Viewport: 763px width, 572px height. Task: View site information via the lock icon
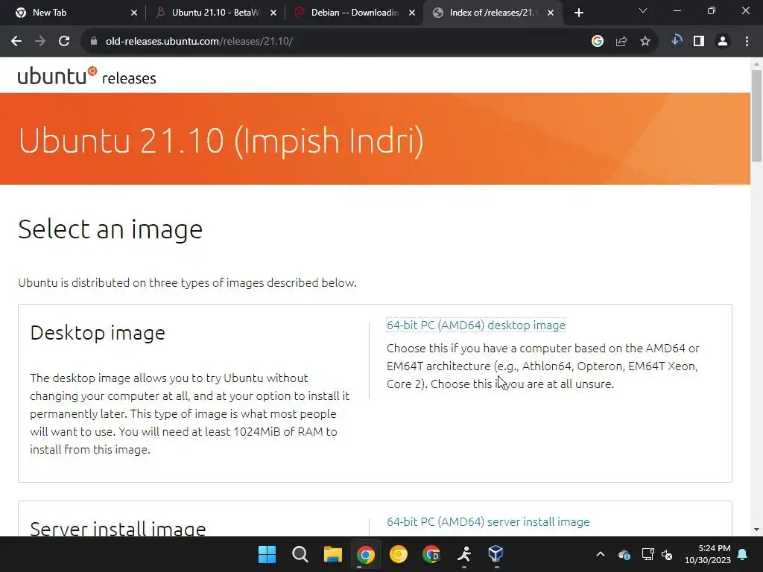(x=94, y=42)
